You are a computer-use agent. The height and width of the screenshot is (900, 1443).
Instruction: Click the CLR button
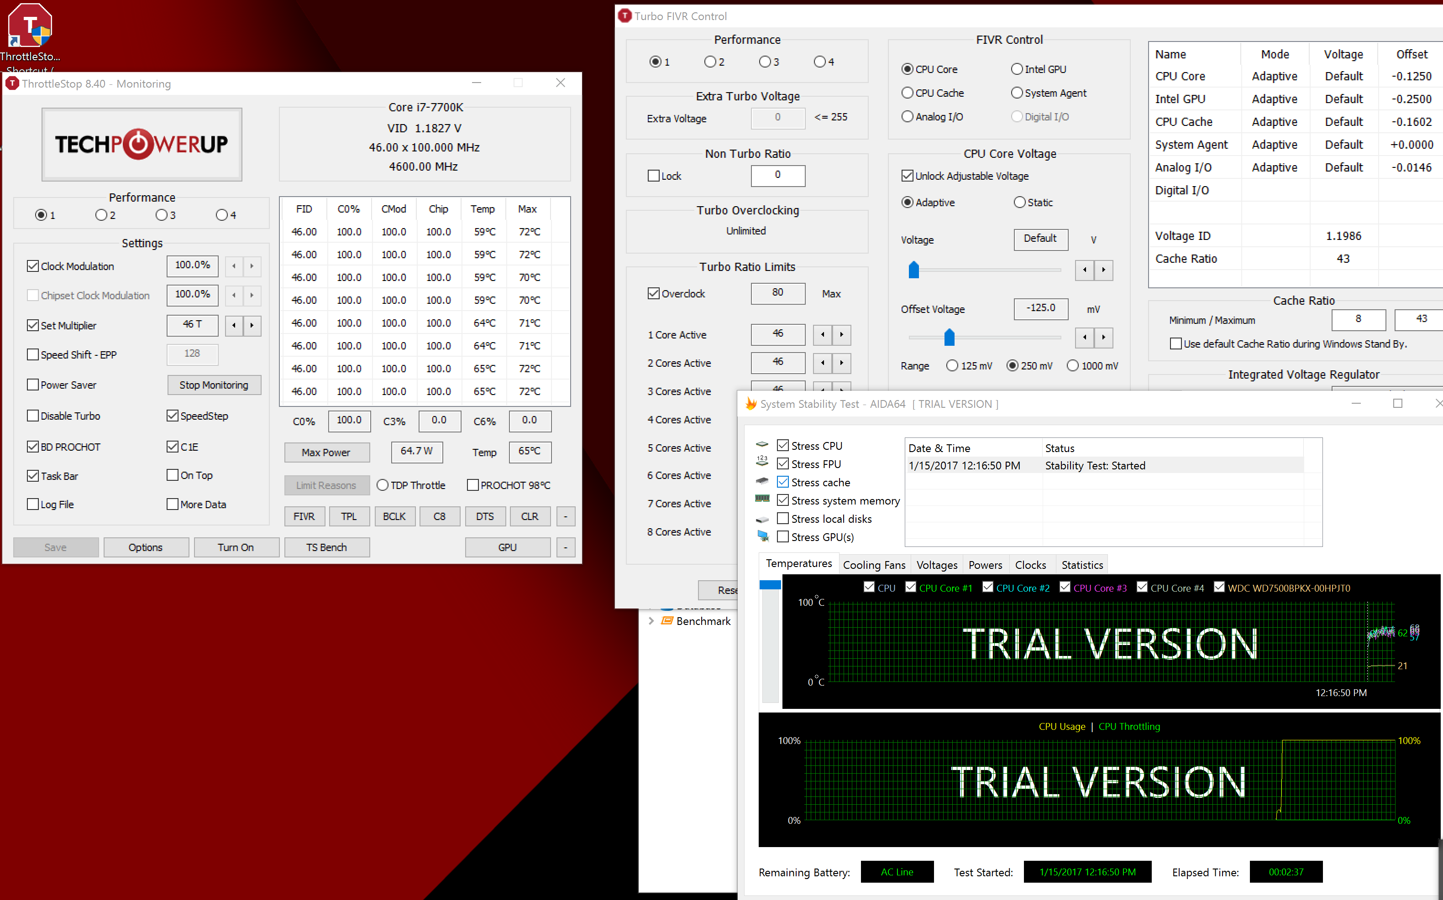point(530,517)
